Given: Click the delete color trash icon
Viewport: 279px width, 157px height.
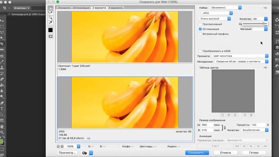Looking at the screenshot, I should click(x=251, y=115).
